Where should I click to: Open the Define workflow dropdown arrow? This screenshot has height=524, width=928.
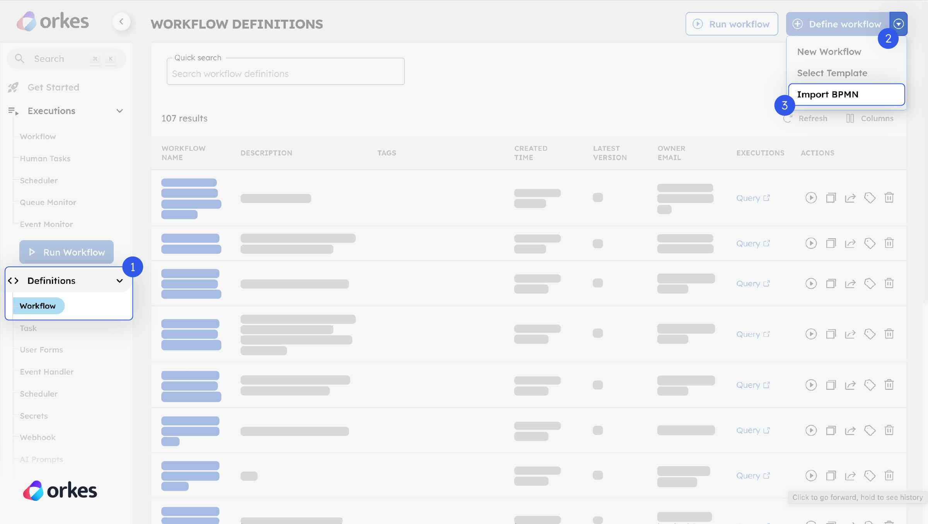(x=899, y=24)
